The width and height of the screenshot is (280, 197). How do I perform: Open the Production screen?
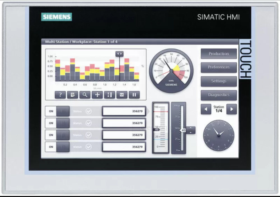pyautogui.click(x=219, y=54)
